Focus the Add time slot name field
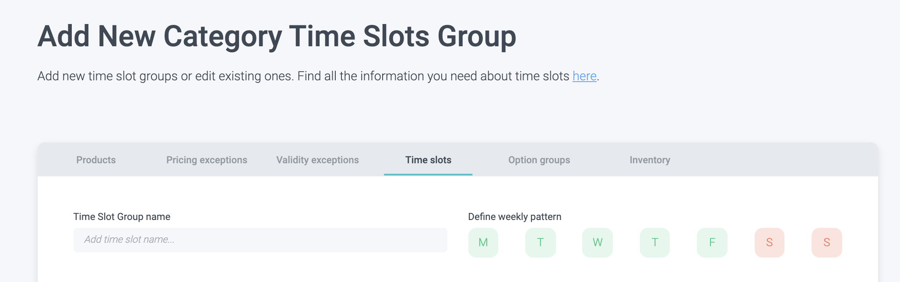 260,240
